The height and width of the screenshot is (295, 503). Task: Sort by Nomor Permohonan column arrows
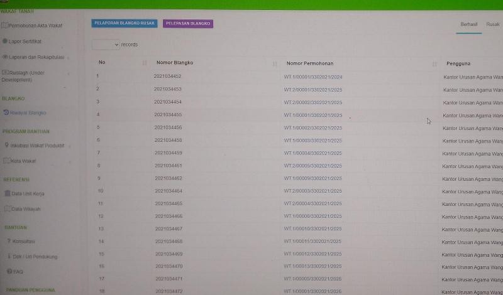point(434,64)
